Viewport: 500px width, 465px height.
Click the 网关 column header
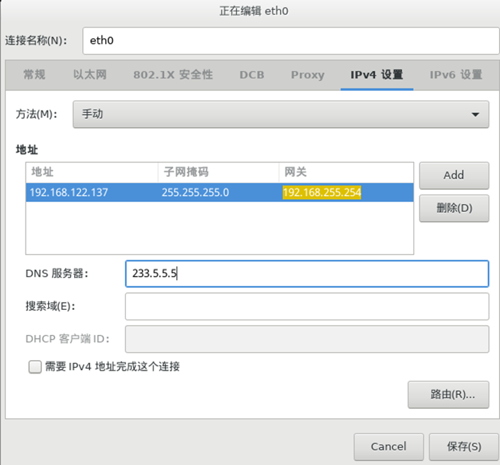pos(346,172)
